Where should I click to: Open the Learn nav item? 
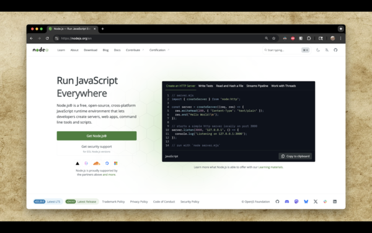click(61, 50)
